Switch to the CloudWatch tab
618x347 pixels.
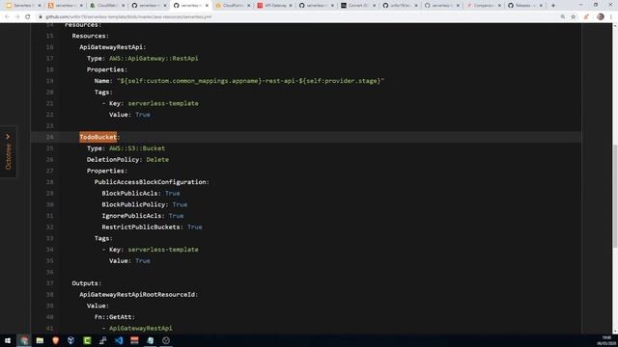click(106, 6)
